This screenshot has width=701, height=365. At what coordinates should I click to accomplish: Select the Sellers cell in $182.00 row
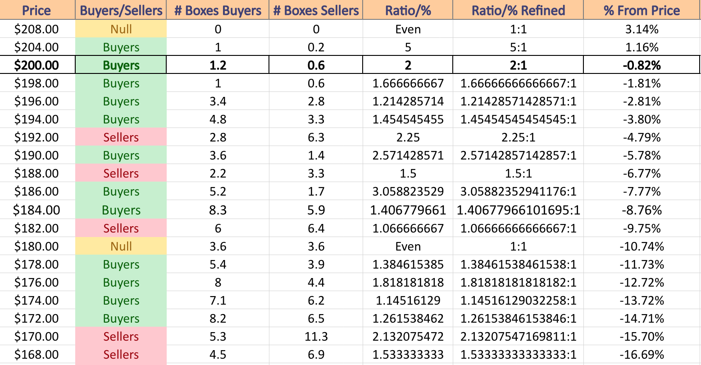(121, 228)
